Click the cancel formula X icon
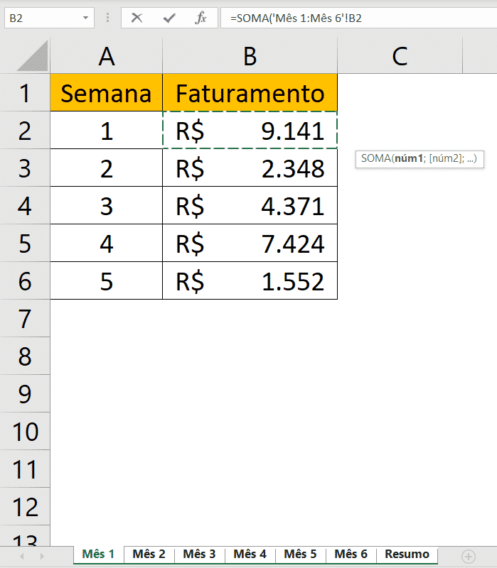The height and width of the screenshot is (568, 497). pyautogui.click(x=137, y=18)
